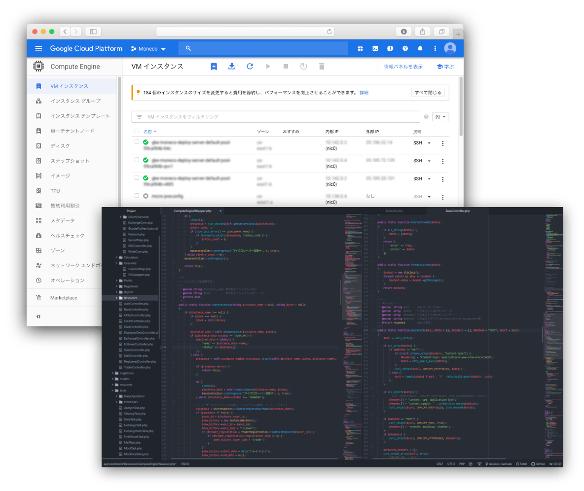Open three-dot menu for first instance row
This screenshot has width=584, height=491.
[x=443, y=143]
